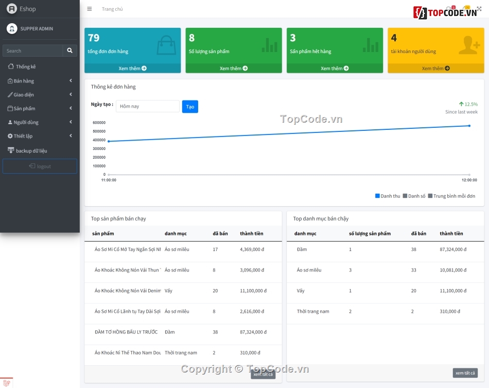Viewport: 489px width, 388px height.
Task: Click the Hôm nay date input field
Action: pyautogui.click(x=147, y=106)
